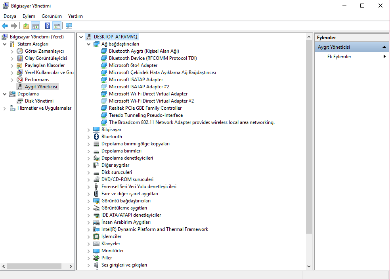Click the Olay Görüntüleyicisi icon
The image size is (390, 280).
tap(20, 58)
